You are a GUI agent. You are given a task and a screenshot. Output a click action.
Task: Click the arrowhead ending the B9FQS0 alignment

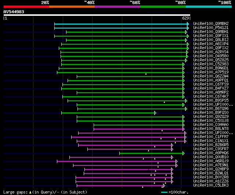point(155,113)
